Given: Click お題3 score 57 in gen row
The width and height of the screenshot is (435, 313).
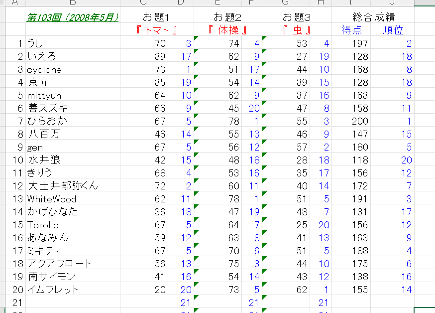Looking at the screenshot, I should point(286,147).
